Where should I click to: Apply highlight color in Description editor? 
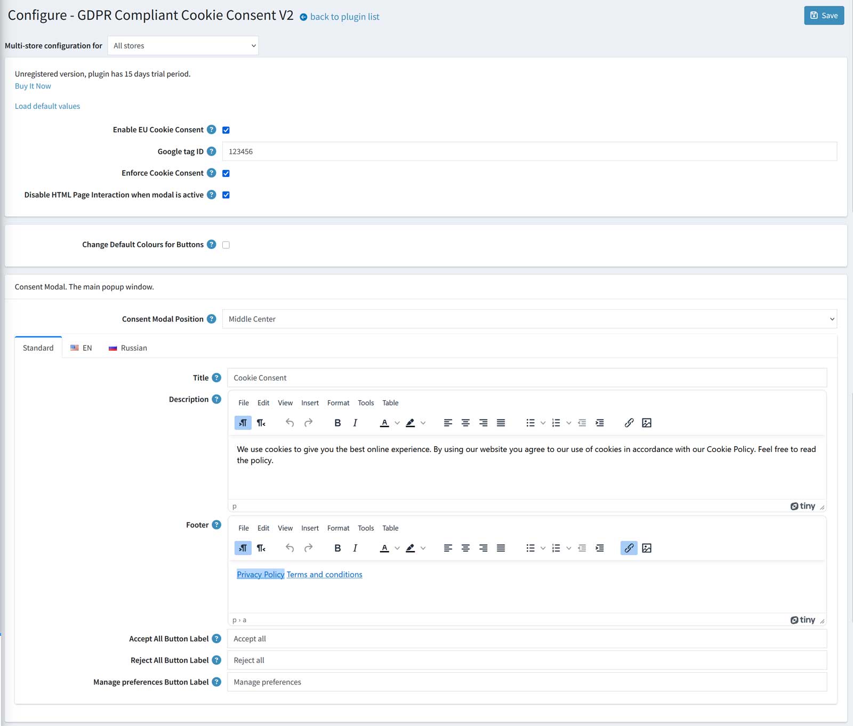click(x=410, y=423)
